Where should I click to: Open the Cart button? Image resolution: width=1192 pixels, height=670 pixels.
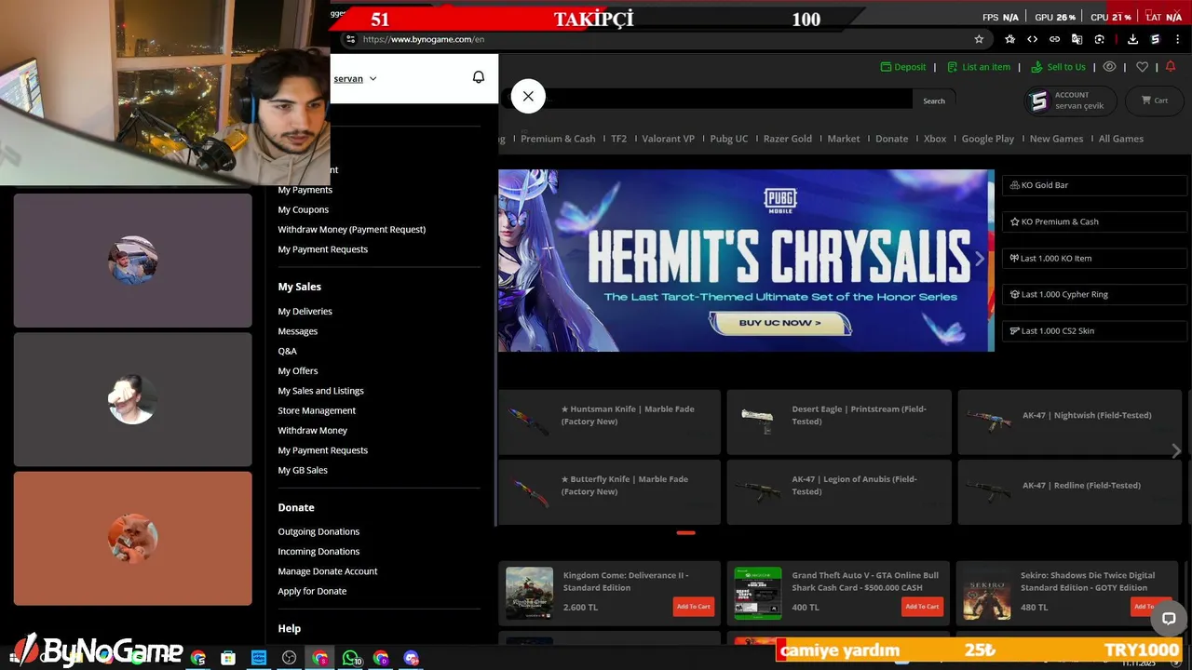(1154, 100)
